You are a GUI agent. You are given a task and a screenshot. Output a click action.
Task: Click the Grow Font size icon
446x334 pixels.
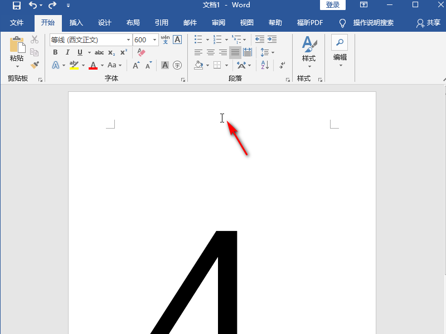(136, 65)
